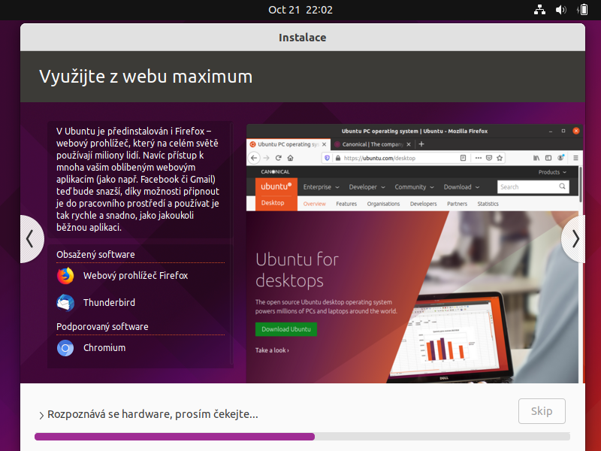Open the Firefox Library icon
The width and height of the screenshot is (601, 451).
536,158
